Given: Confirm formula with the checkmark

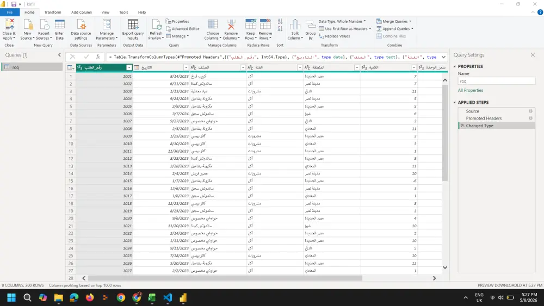Looking at the screenshot, I should coord(86,57).
